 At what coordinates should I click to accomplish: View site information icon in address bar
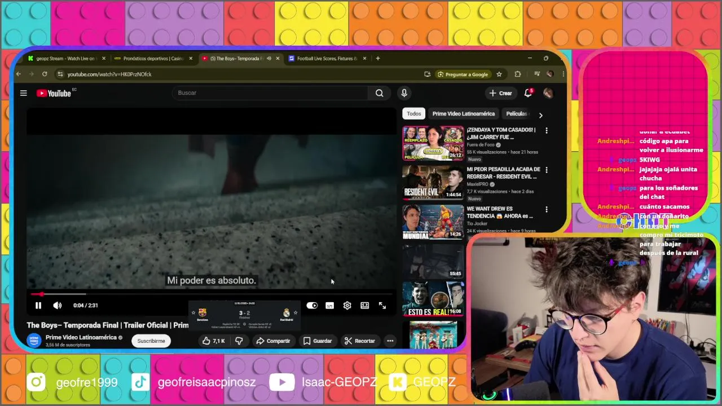(60, 74)
